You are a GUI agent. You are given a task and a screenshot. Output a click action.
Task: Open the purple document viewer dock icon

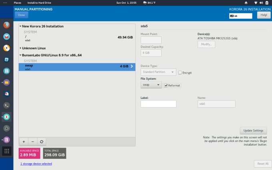pyautogui.click(x=6, y=140)
